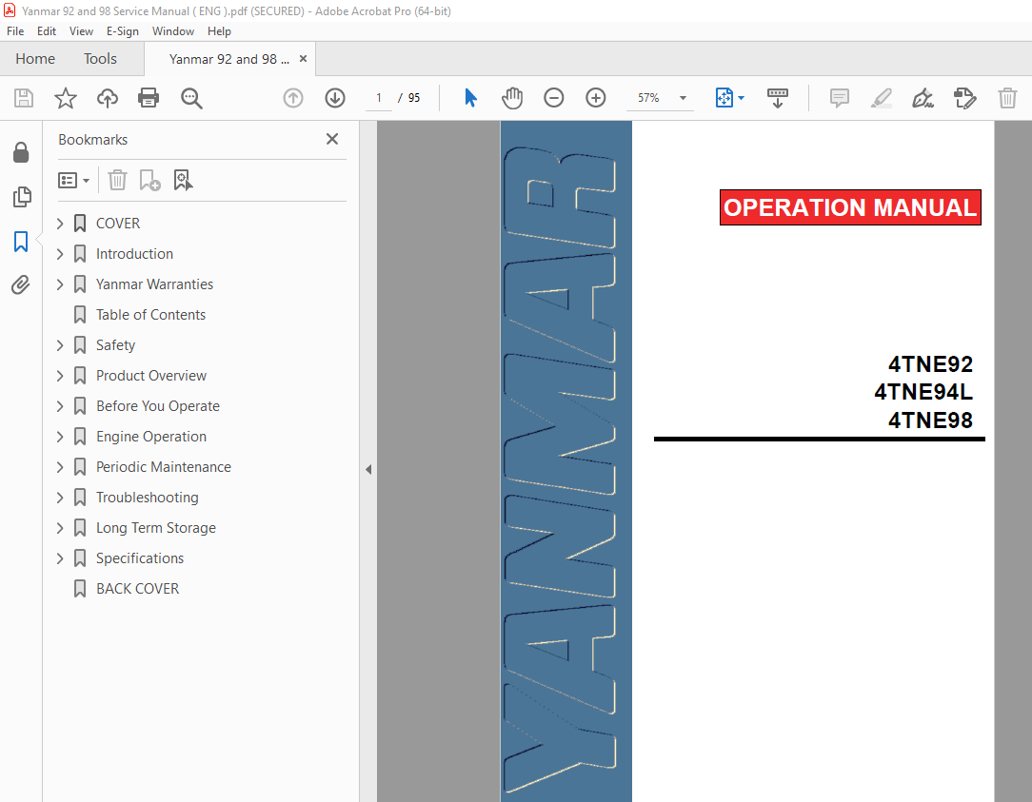Screen dimensions: 1032x802
Task: Open the Sign document pen tool
Action: point(923,98)
